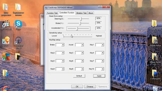
Task: Click the dialog help question-mark button
Action: [100, 7]
